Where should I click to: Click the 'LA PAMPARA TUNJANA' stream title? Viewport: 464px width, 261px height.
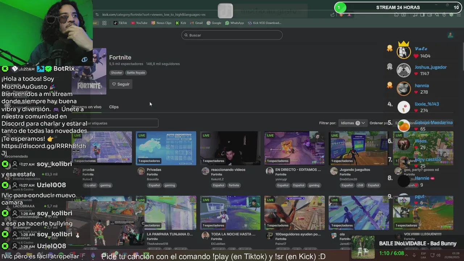tap(170, 234)
